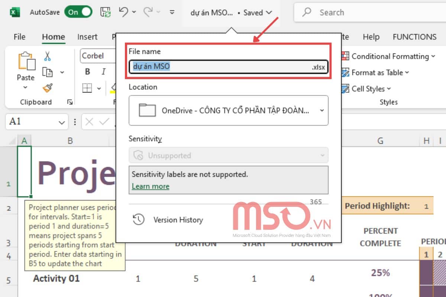
Task: Open Format as Table menu
Action: tap(375, 72)
